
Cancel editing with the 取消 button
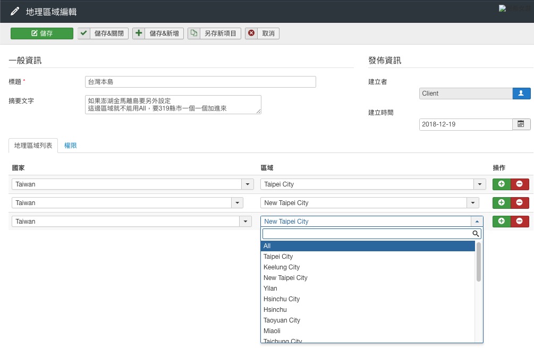pyautogui.click(x=262, y=33)
